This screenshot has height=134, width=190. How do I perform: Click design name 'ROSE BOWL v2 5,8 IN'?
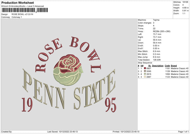pos(22,14)
